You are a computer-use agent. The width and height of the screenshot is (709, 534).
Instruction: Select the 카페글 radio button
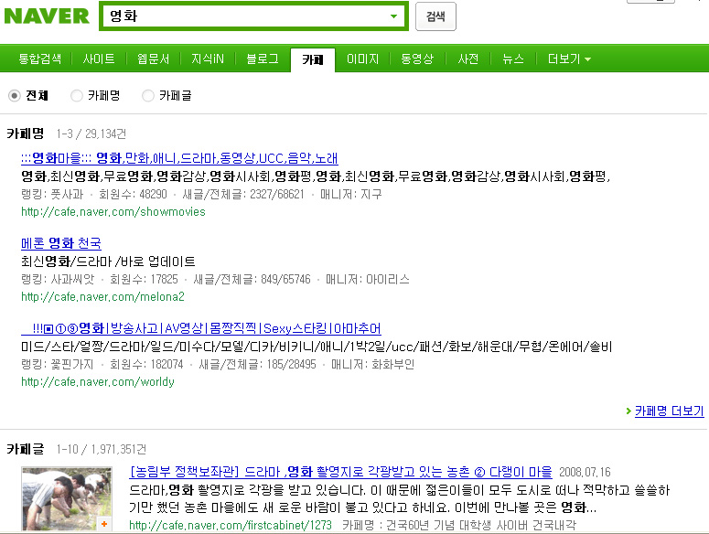point(148,96)
